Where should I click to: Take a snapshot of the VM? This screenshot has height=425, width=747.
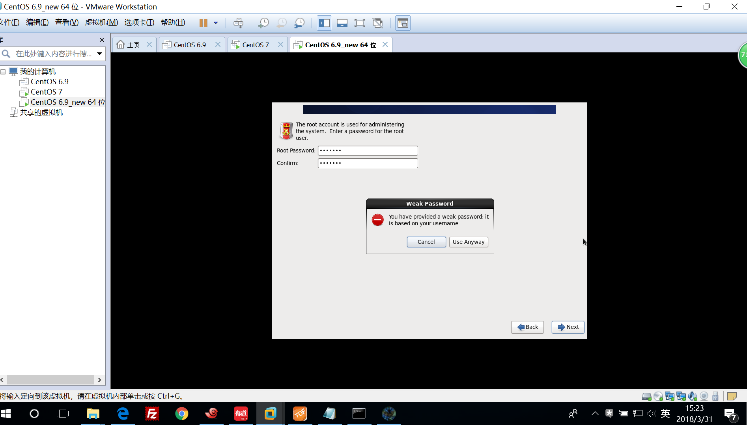[263, 23]
